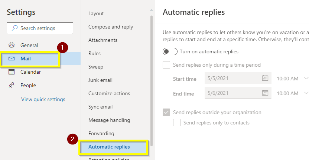Select Junk email settings
The image size is (309, 160).
[100, 80]
